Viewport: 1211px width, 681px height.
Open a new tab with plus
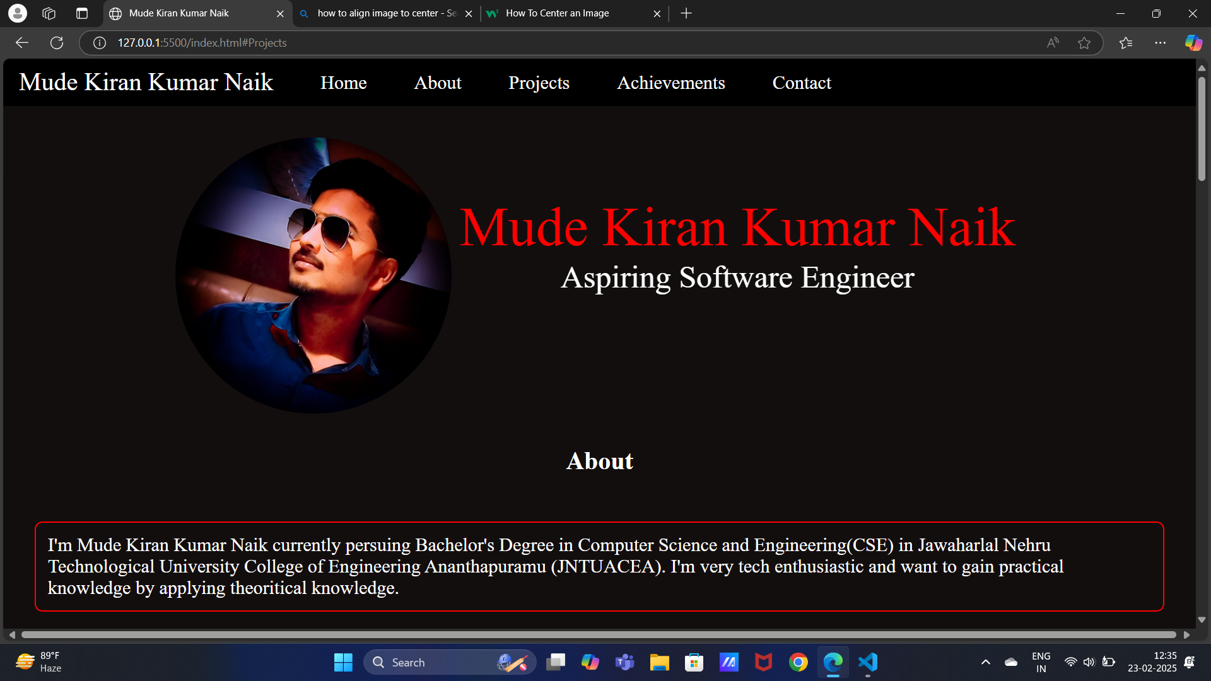pyautogui.click(x=686, y=13)
